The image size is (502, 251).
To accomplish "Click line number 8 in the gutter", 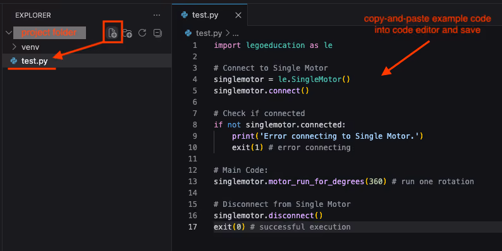I will 195,124.
